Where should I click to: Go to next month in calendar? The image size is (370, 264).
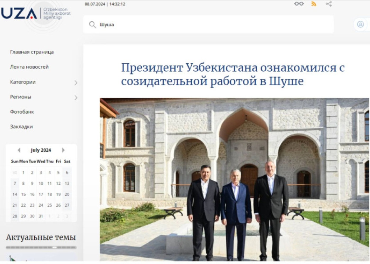[x=63, y=150]
